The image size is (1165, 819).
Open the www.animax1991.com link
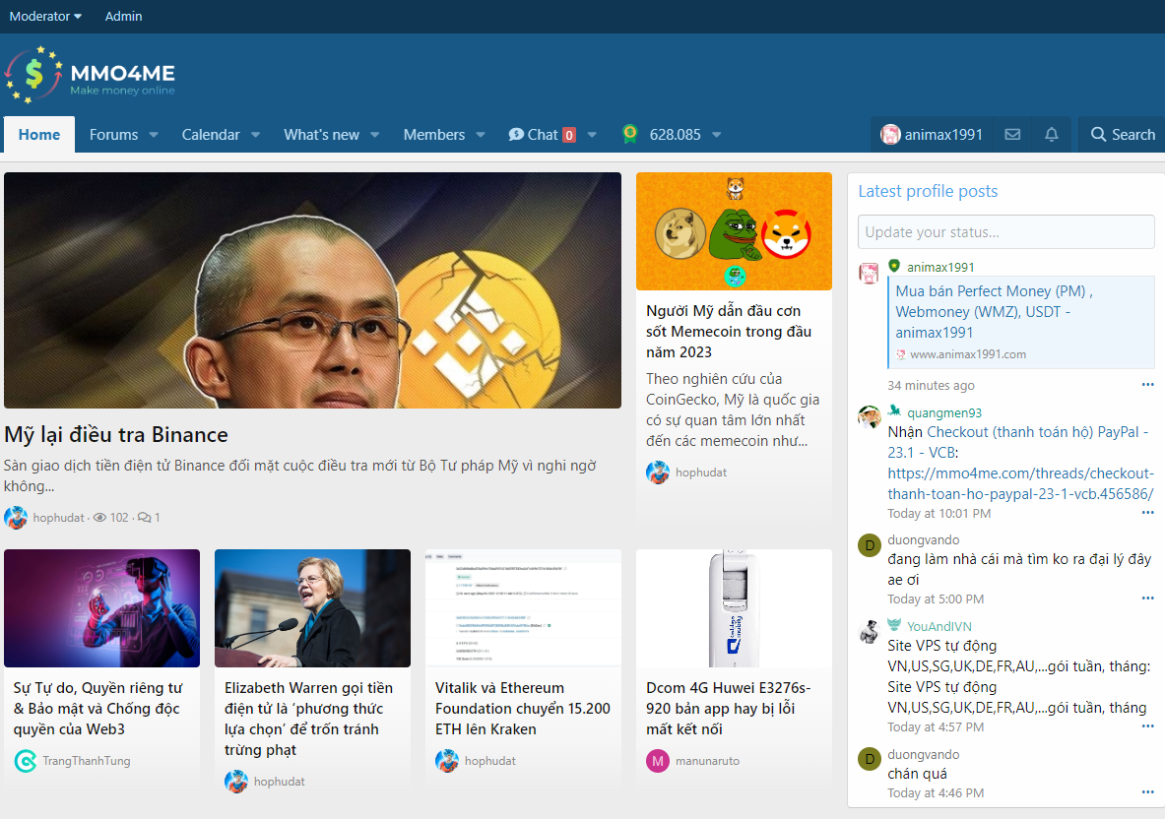968,354
